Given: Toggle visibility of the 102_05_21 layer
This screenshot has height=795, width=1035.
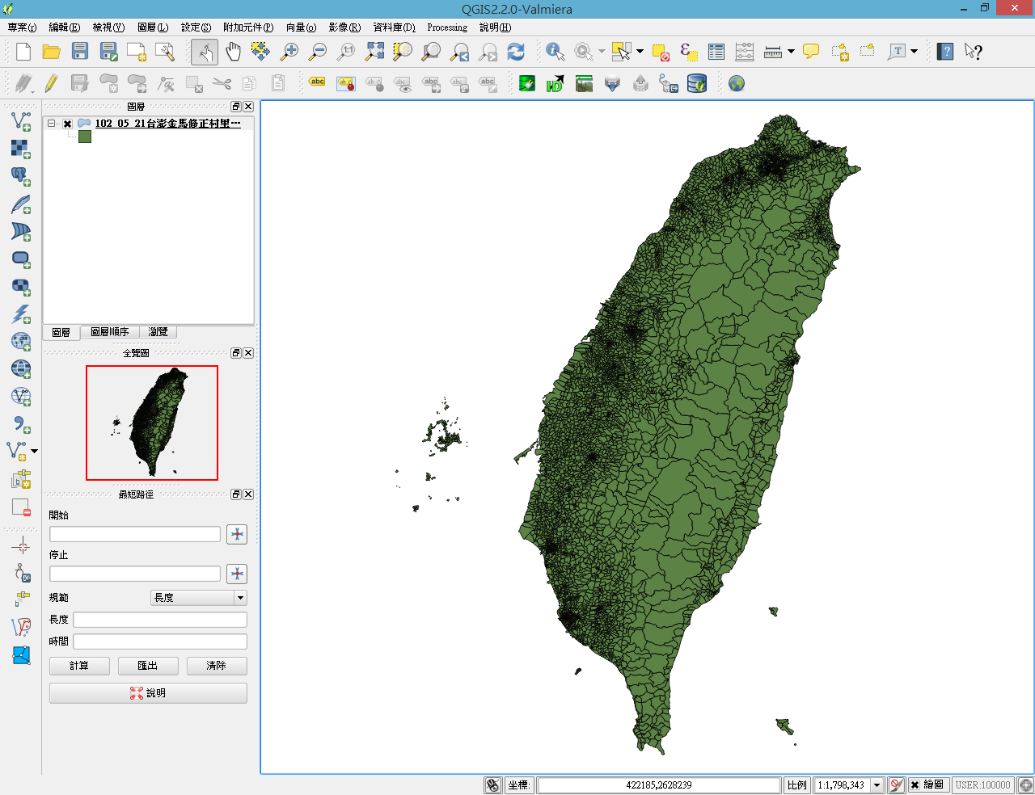Looking at the screenshot, I should (68, 124).
